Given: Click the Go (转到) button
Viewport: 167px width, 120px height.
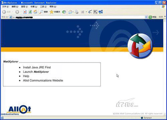Looking at the screenshot, I should click(x=153, y=17).
